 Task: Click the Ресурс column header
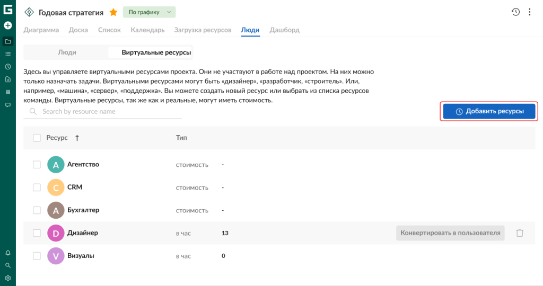57,138
